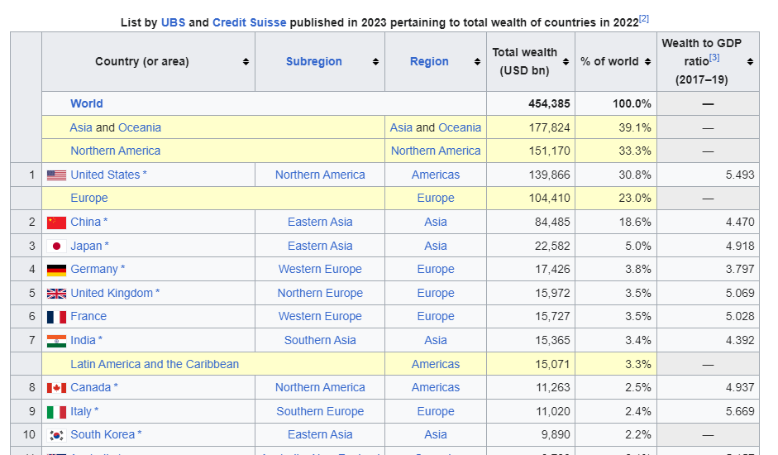Open Europe link in first column

click(88, 199)
